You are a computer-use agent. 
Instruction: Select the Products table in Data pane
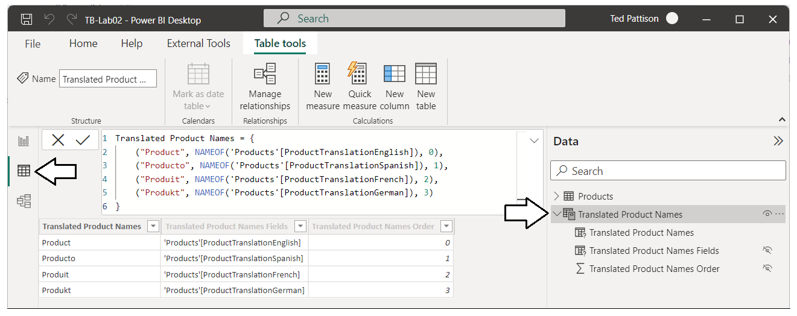pyautogui.click(x=595, y=196)
